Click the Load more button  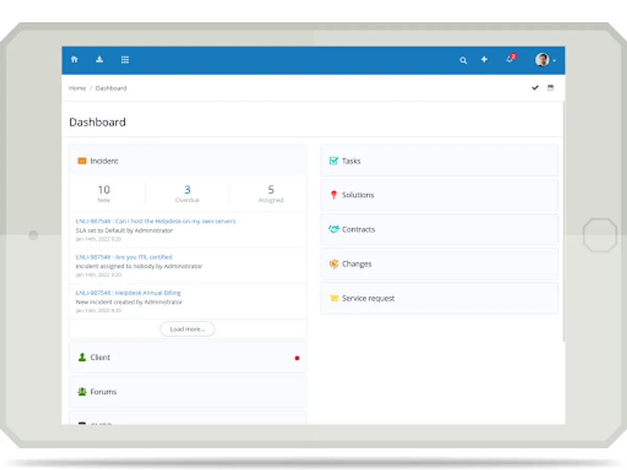(x=187, y=329)
